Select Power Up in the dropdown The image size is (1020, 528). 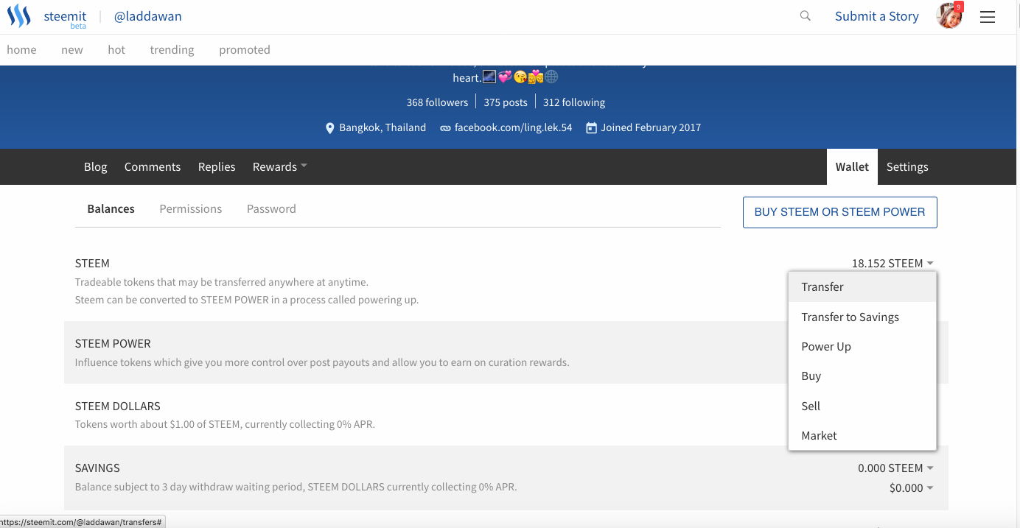(x=862, y=346)
